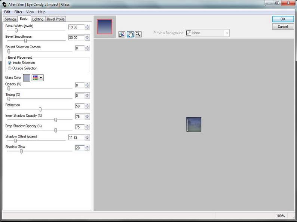Click the Tinting value field

(x=80, y=96)
